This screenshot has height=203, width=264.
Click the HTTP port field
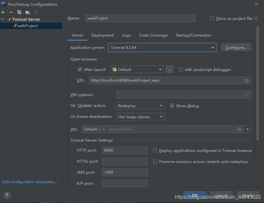(x=125, y=150)
